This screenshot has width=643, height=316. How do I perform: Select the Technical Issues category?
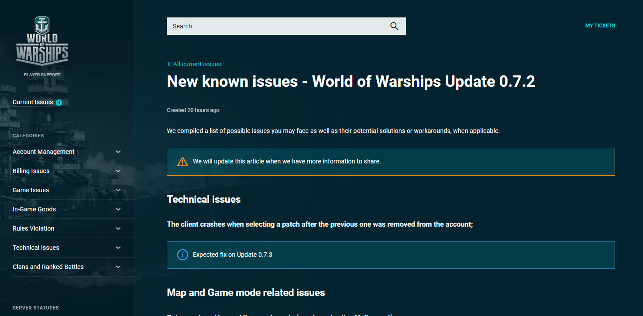[x=36, y=248]
